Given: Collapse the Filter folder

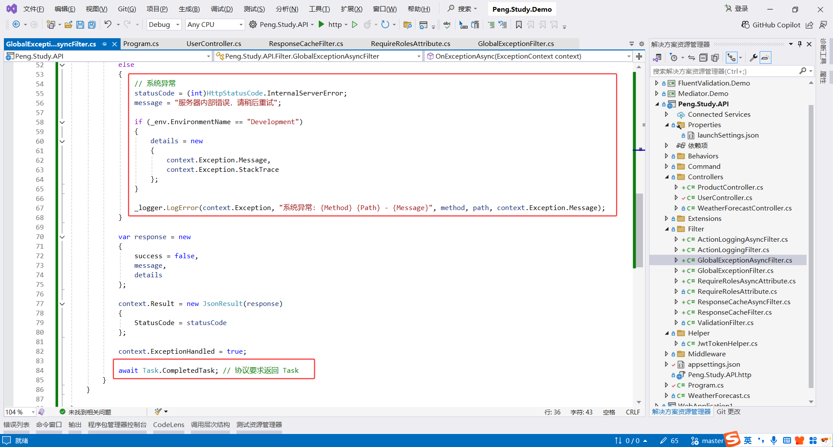Looking at the screenshot, I should (x=666, y=229).
